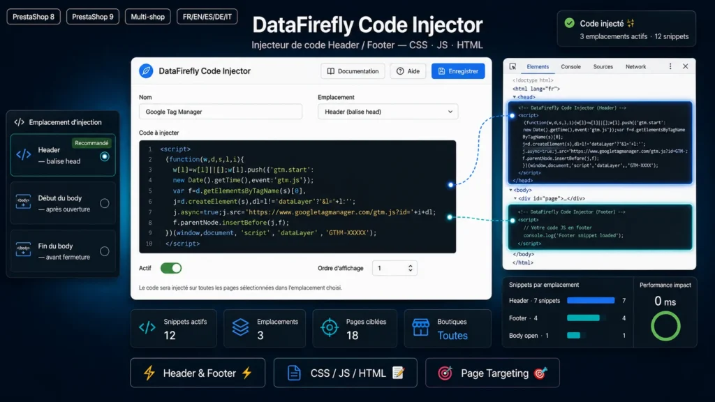The image size is (715, 402).
Task: Click the notepad emoji after CSS / JS / HTML
Action: coord(398,373)
